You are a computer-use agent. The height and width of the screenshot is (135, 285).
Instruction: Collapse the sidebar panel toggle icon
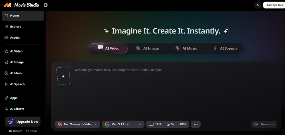coord(46,5)
